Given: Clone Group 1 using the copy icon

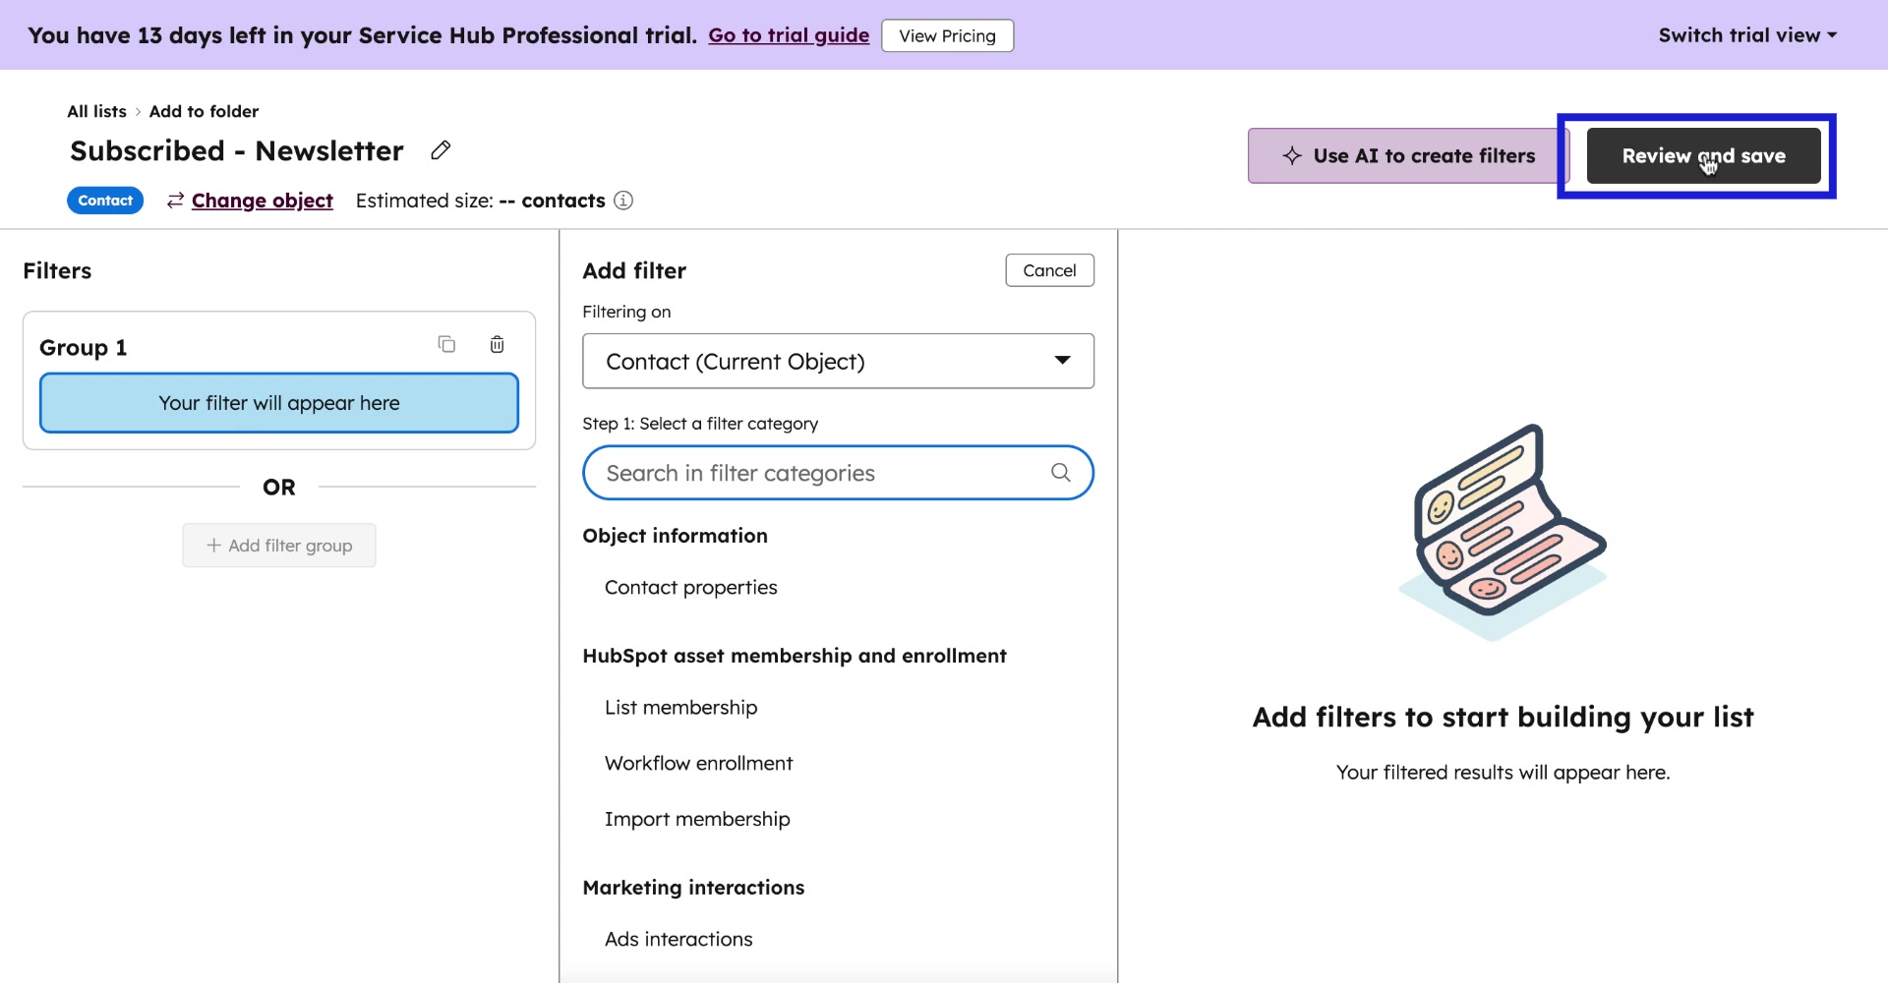Looking at the screenshot, I should click(x=447, y=344).
